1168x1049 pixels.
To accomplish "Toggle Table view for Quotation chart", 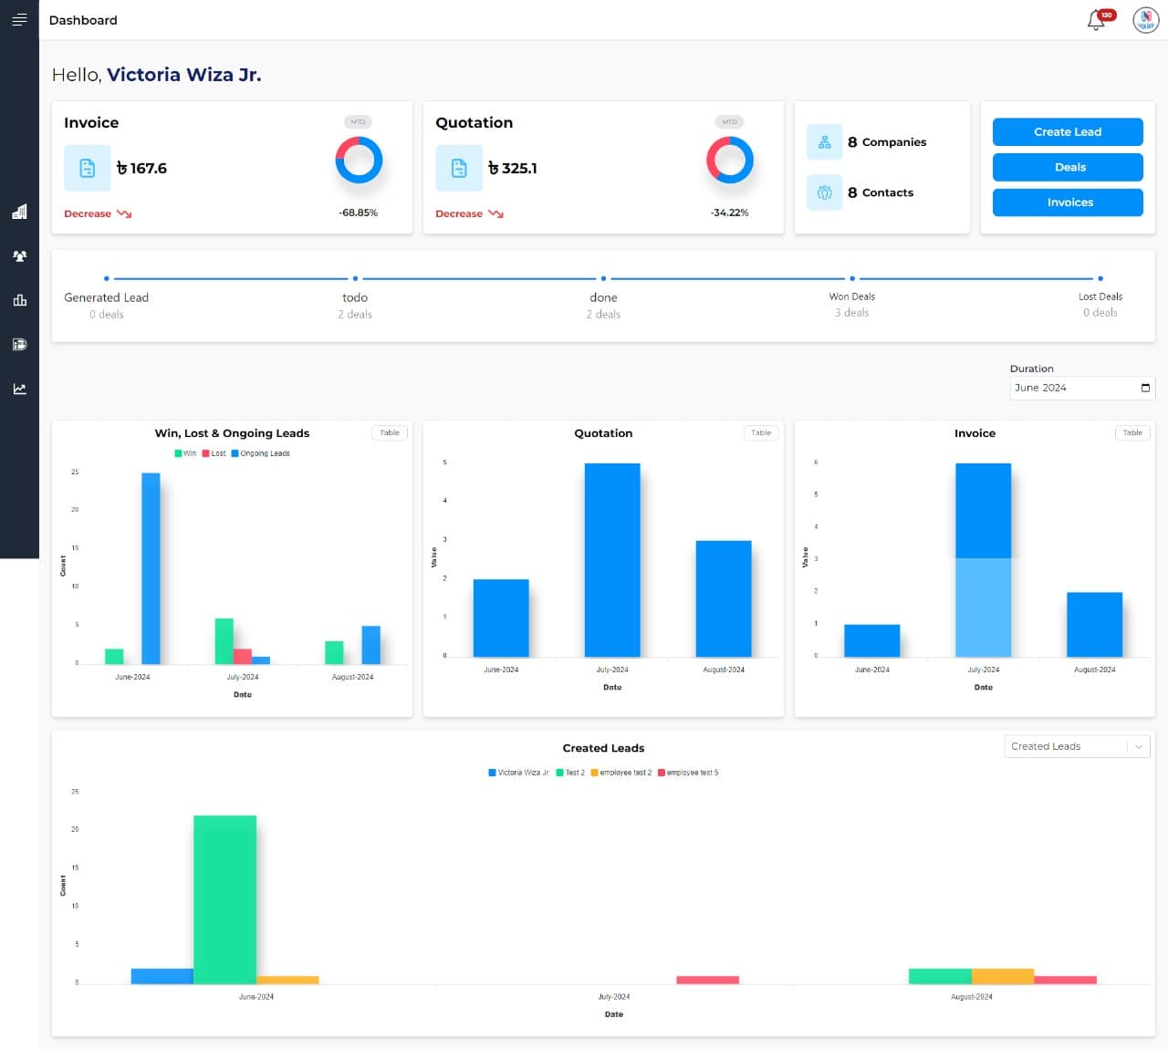I will [761, 433].
